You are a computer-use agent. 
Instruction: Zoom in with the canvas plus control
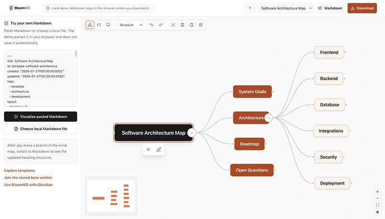(x=378, y=192)
